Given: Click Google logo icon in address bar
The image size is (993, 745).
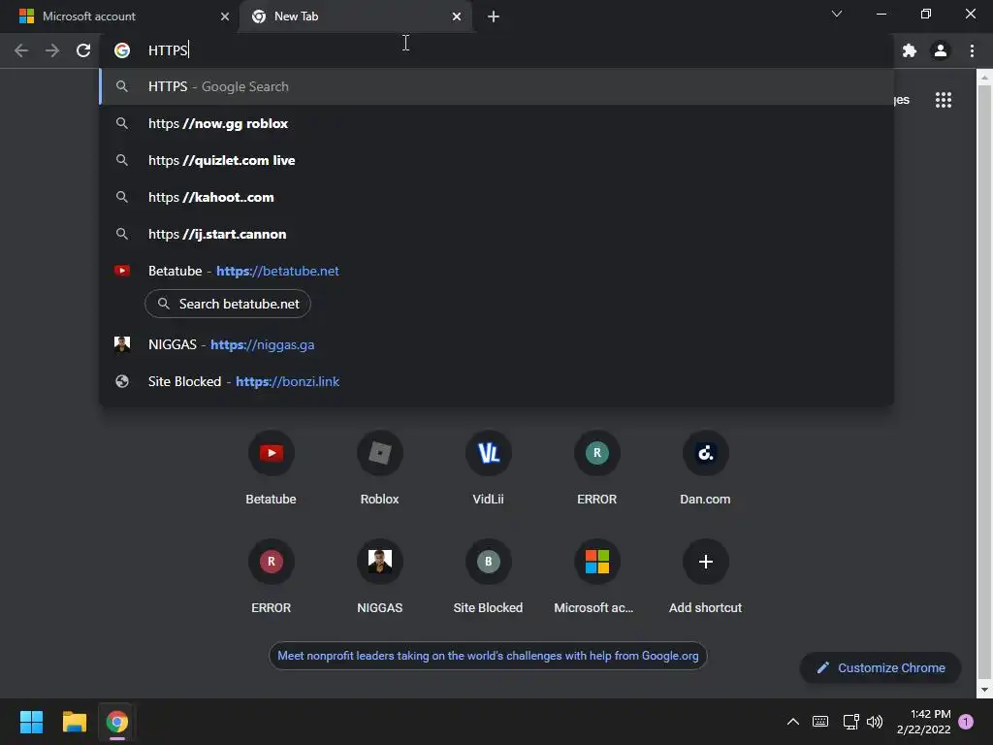Looking at the screenshot, I should 122,50.
